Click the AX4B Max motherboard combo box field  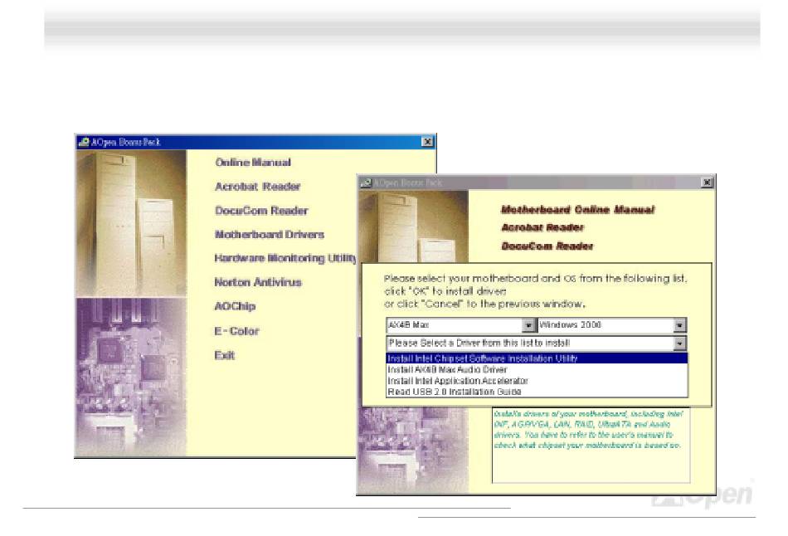point(460,325)
